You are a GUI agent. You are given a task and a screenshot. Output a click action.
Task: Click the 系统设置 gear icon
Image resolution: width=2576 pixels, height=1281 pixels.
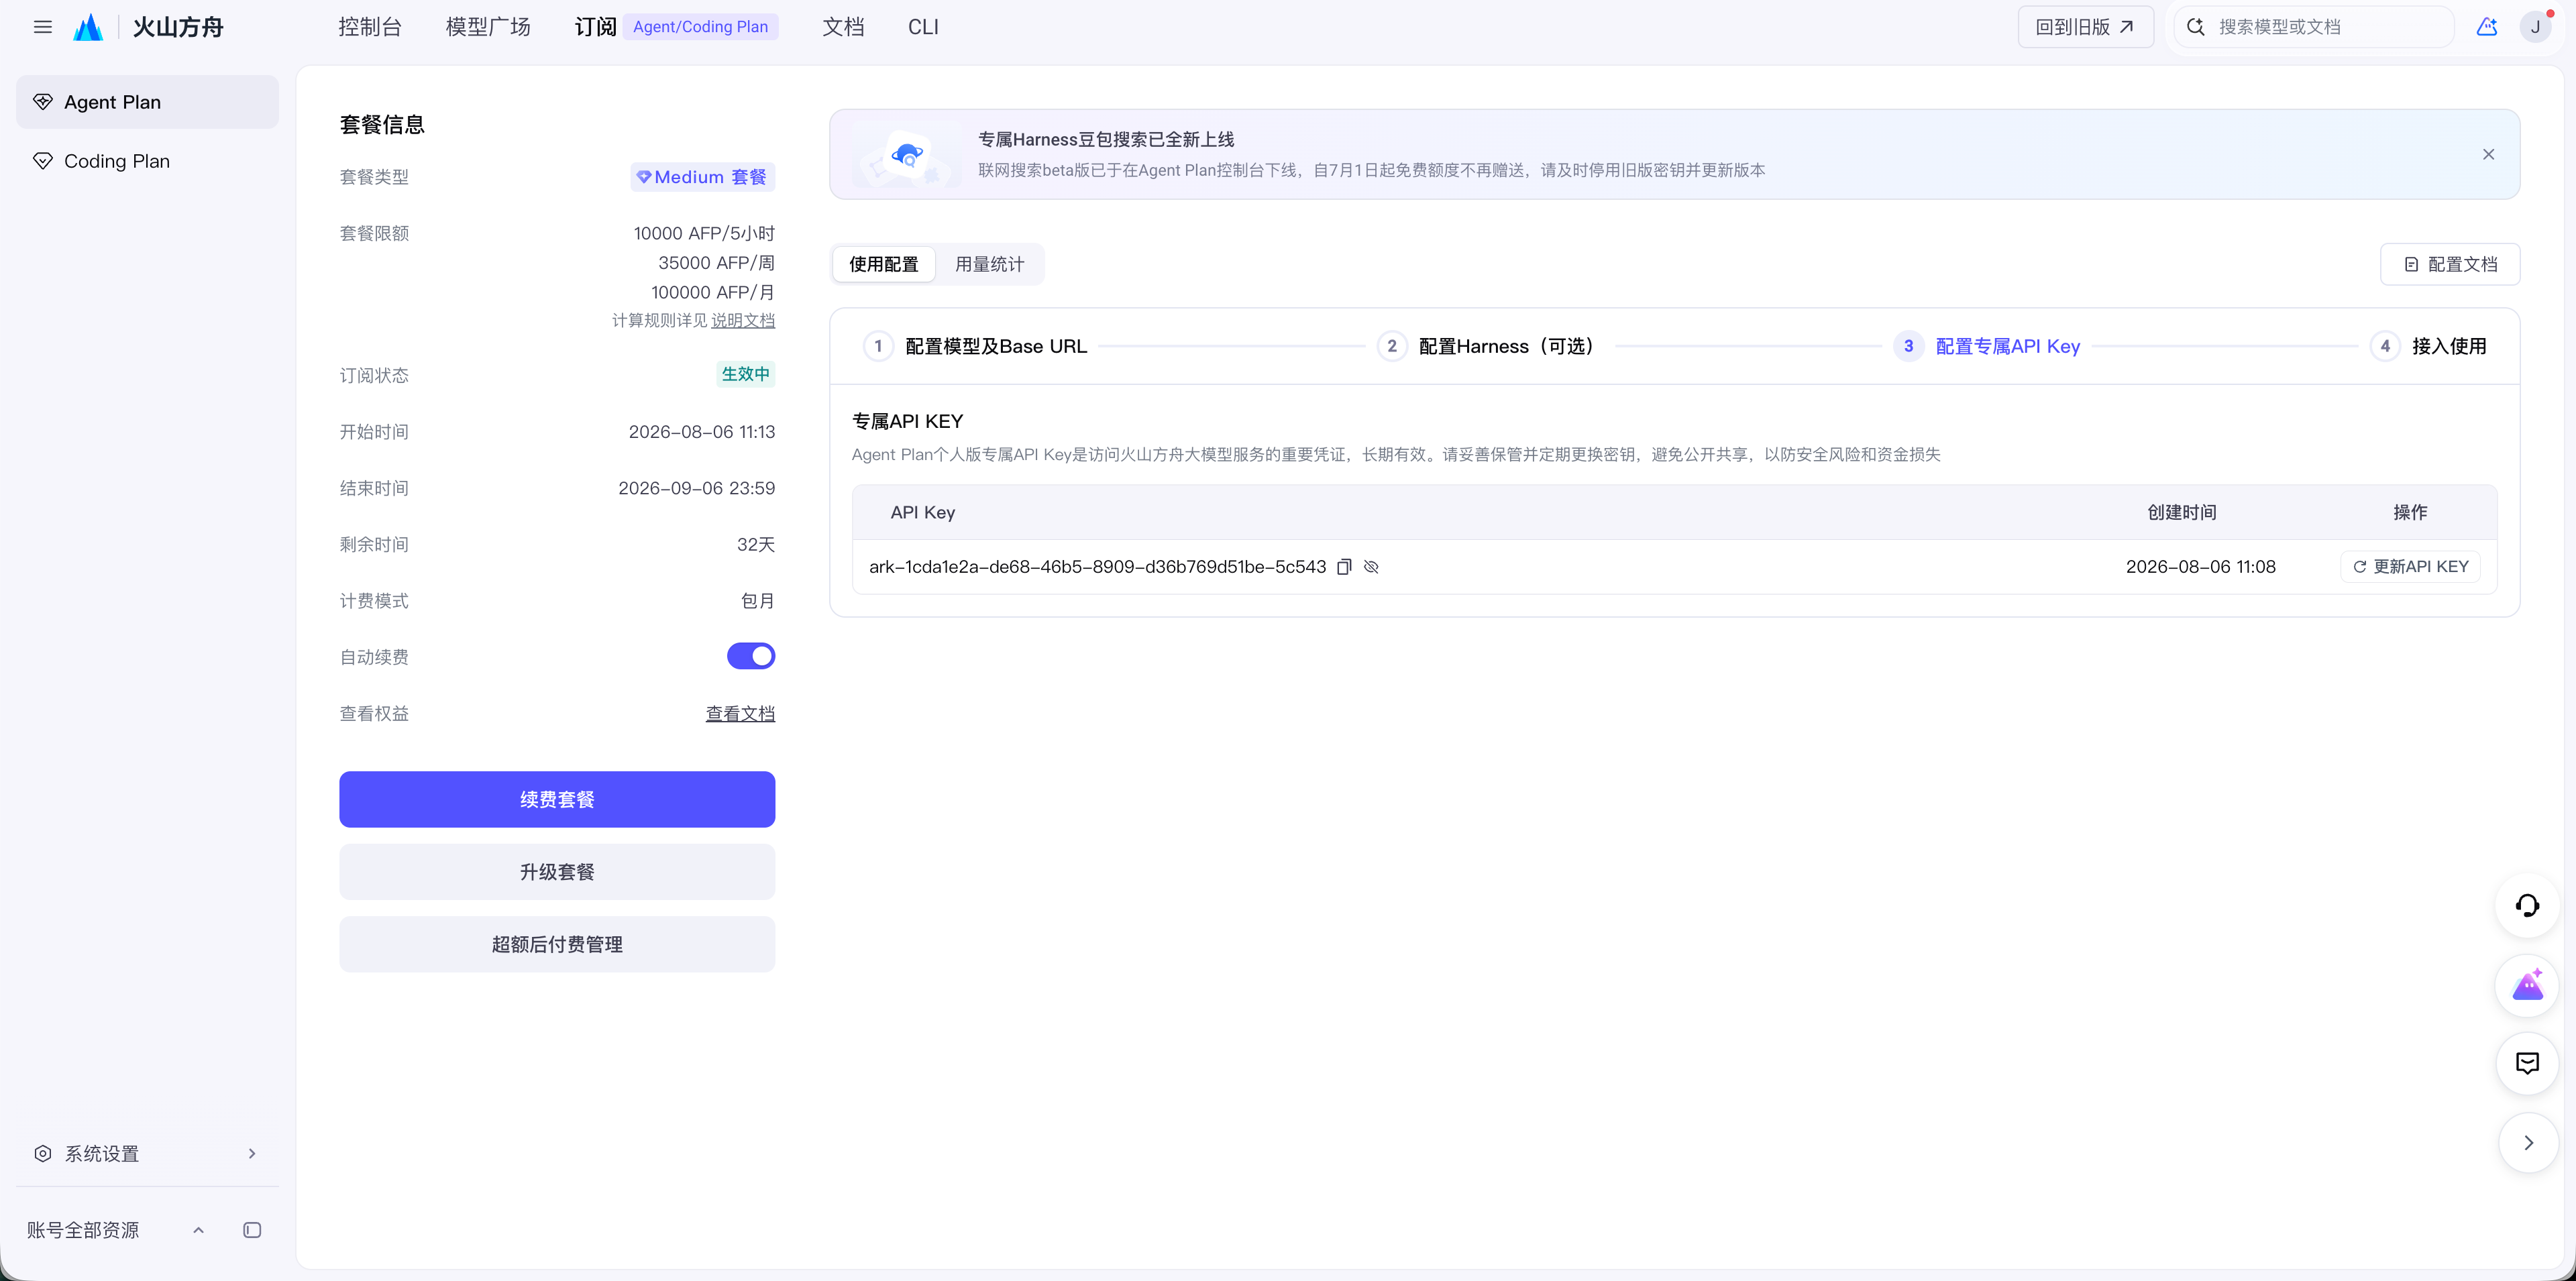[42, 1153]
